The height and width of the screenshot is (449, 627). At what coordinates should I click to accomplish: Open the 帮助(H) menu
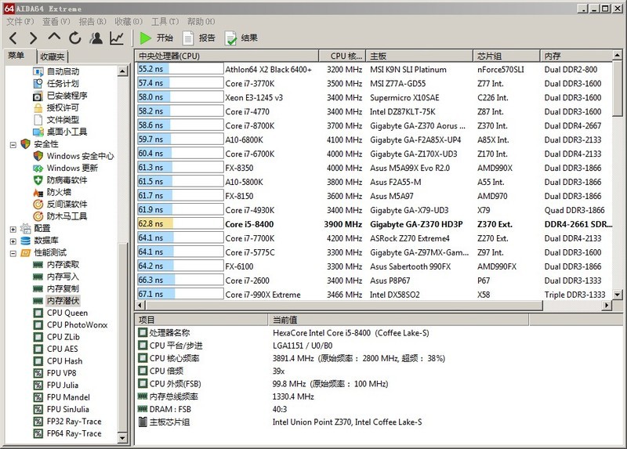(201, 22)
